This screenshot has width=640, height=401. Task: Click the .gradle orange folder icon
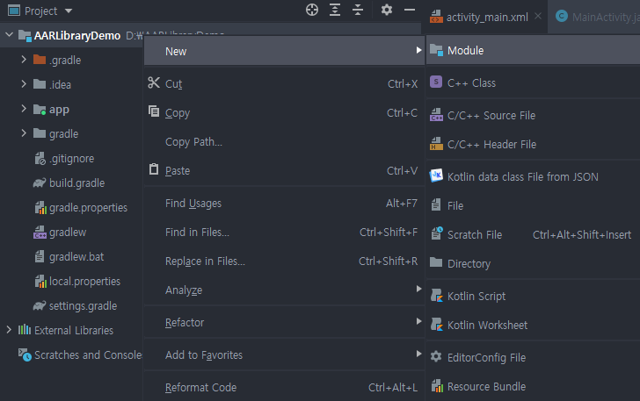pos(40,60)
